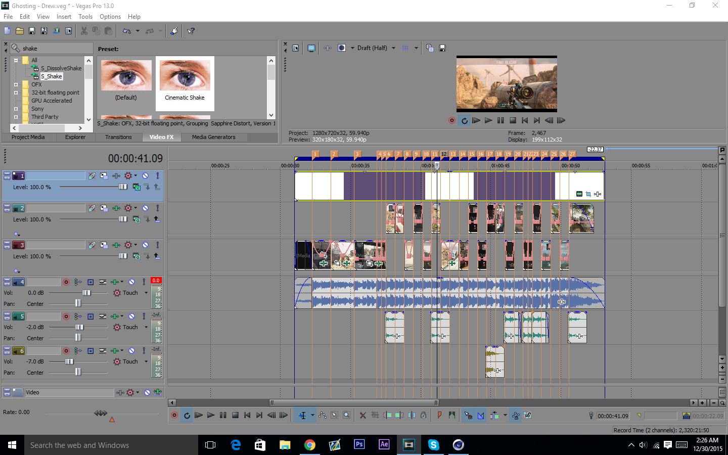
Task: Click the Envelope Edit tool in timeline toolbar
Action: (323, 416)
